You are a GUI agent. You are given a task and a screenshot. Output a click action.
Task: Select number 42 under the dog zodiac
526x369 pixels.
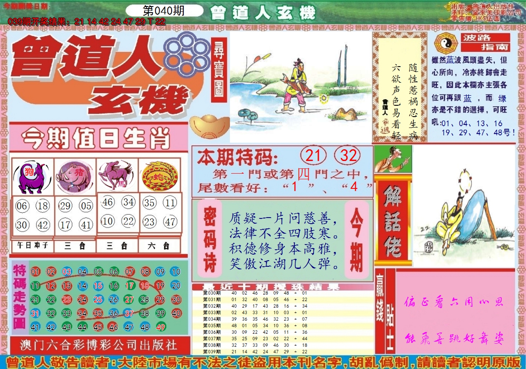[x=43, y=225]
